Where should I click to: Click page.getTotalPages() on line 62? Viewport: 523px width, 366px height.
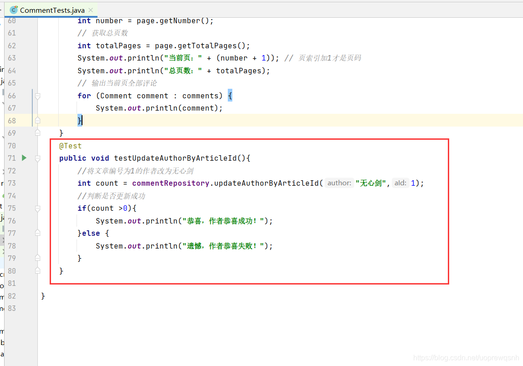click(200, 46)
